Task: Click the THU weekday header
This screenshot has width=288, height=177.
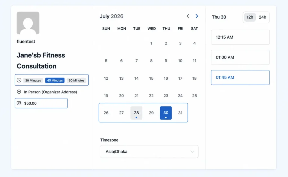Action: pos(166,29)
